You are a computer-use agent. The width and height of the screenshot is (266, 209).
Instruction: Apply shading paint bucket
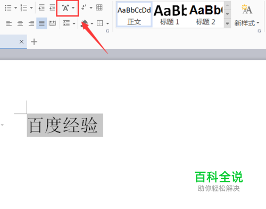tap(85, 23)
